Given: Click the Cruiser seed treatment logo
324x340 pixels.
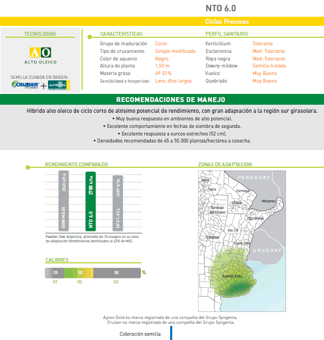Looking at the screenshot, I should tap(25, 85).
